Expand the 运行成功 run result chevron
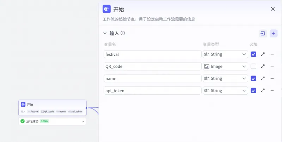 point(83,121)
